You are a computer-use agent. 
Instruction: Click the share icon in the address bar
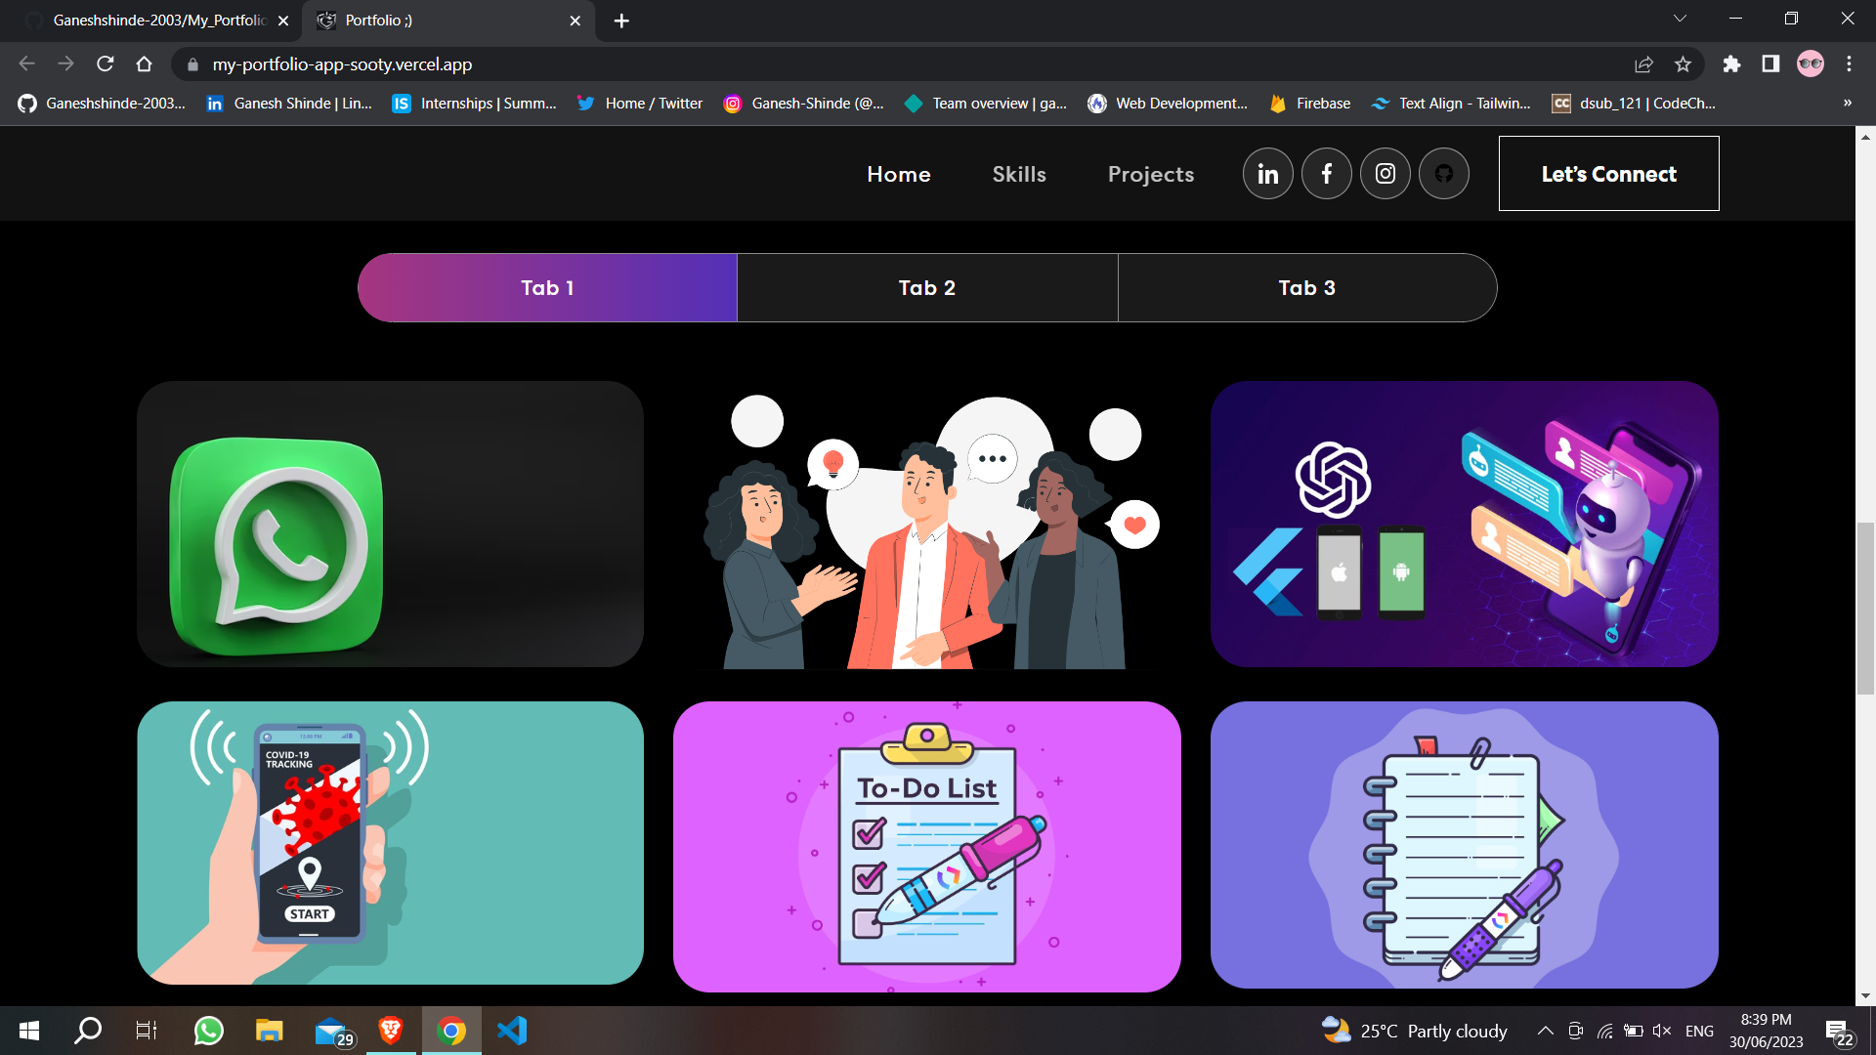(x=1644, y=63)
